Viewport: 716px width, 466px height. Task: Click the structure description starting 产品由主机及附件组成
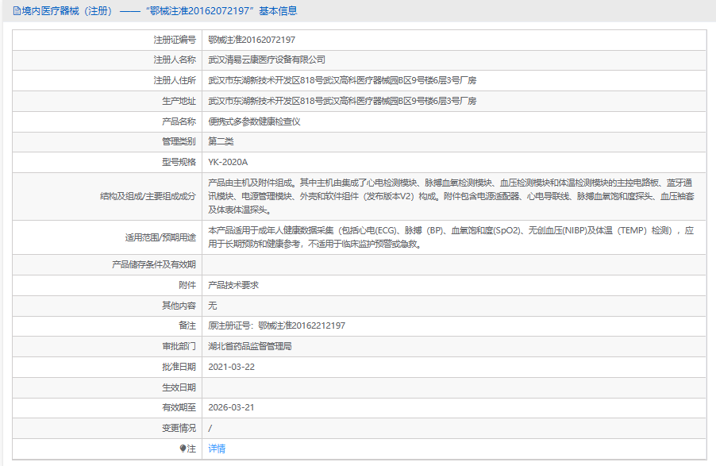tap(451, 196)
